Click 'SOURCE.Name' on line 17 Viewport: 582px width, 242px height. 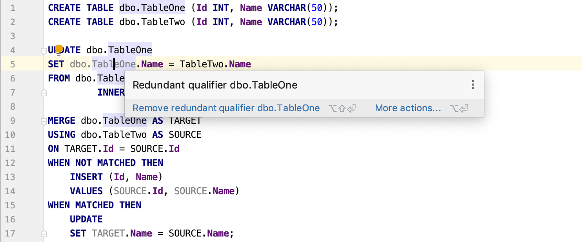pyautogui.click(x=199, y=233)
